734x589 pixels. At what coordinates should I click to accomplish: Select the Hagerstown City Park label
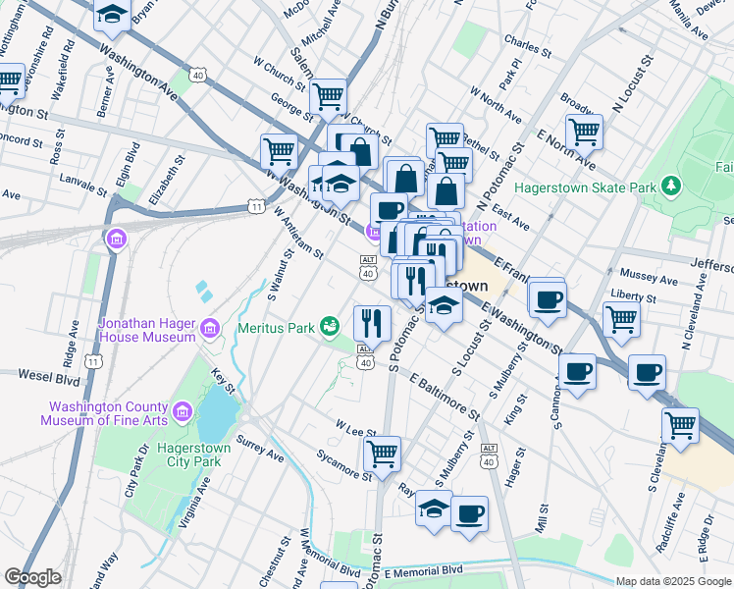[193, 455]
